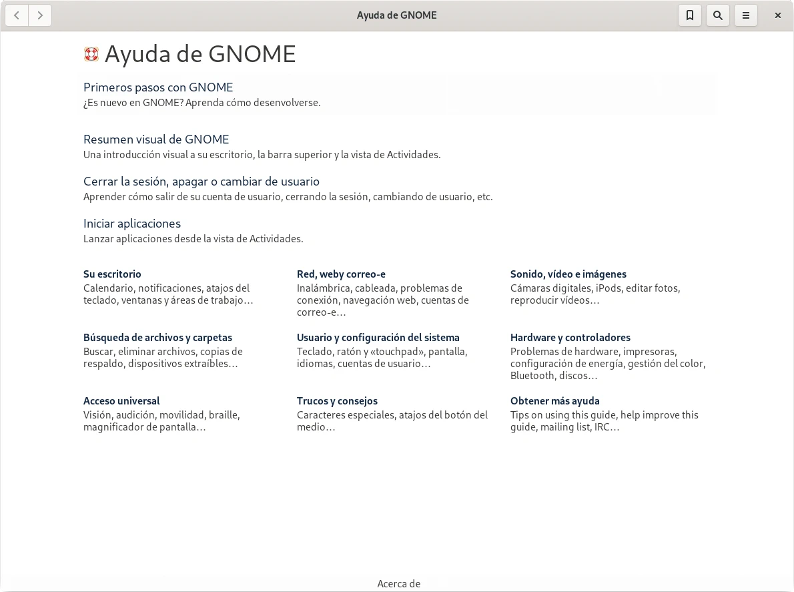The height and width of the screenshot is (592, 794).
Task: Open Primeros pasos con GNOME
Action: coord(158,87)
